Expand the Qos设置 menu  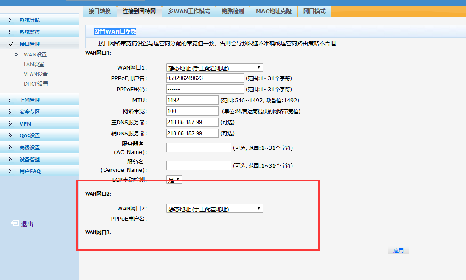click(30, 136)
